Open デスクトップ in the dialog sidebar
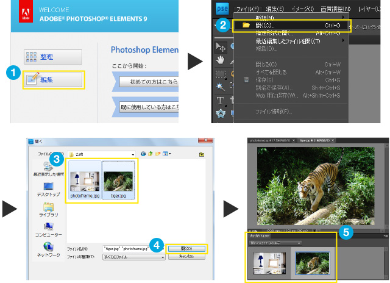 [49, 190]
